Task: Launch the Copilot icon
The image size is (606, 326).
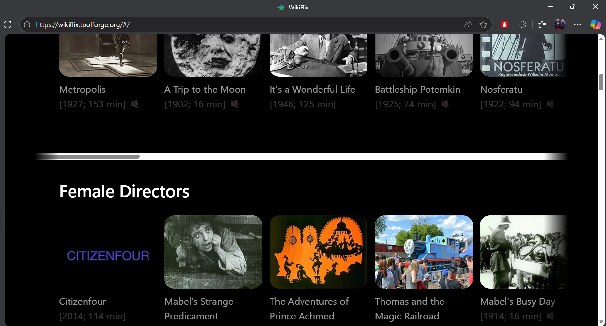Action: click(596, 24)
